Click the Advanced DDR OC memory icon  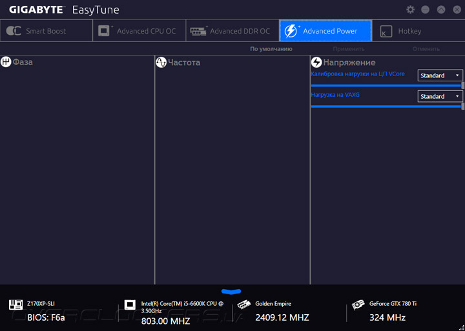pos(199,31)
